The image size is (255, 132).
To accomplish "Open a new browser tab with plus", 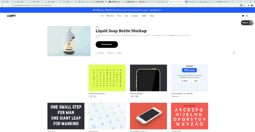I will (x=232, y=2).
